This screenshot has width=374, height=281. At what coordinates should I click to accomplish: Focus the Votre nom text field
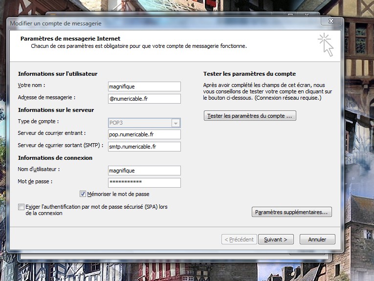coord(144,86)
